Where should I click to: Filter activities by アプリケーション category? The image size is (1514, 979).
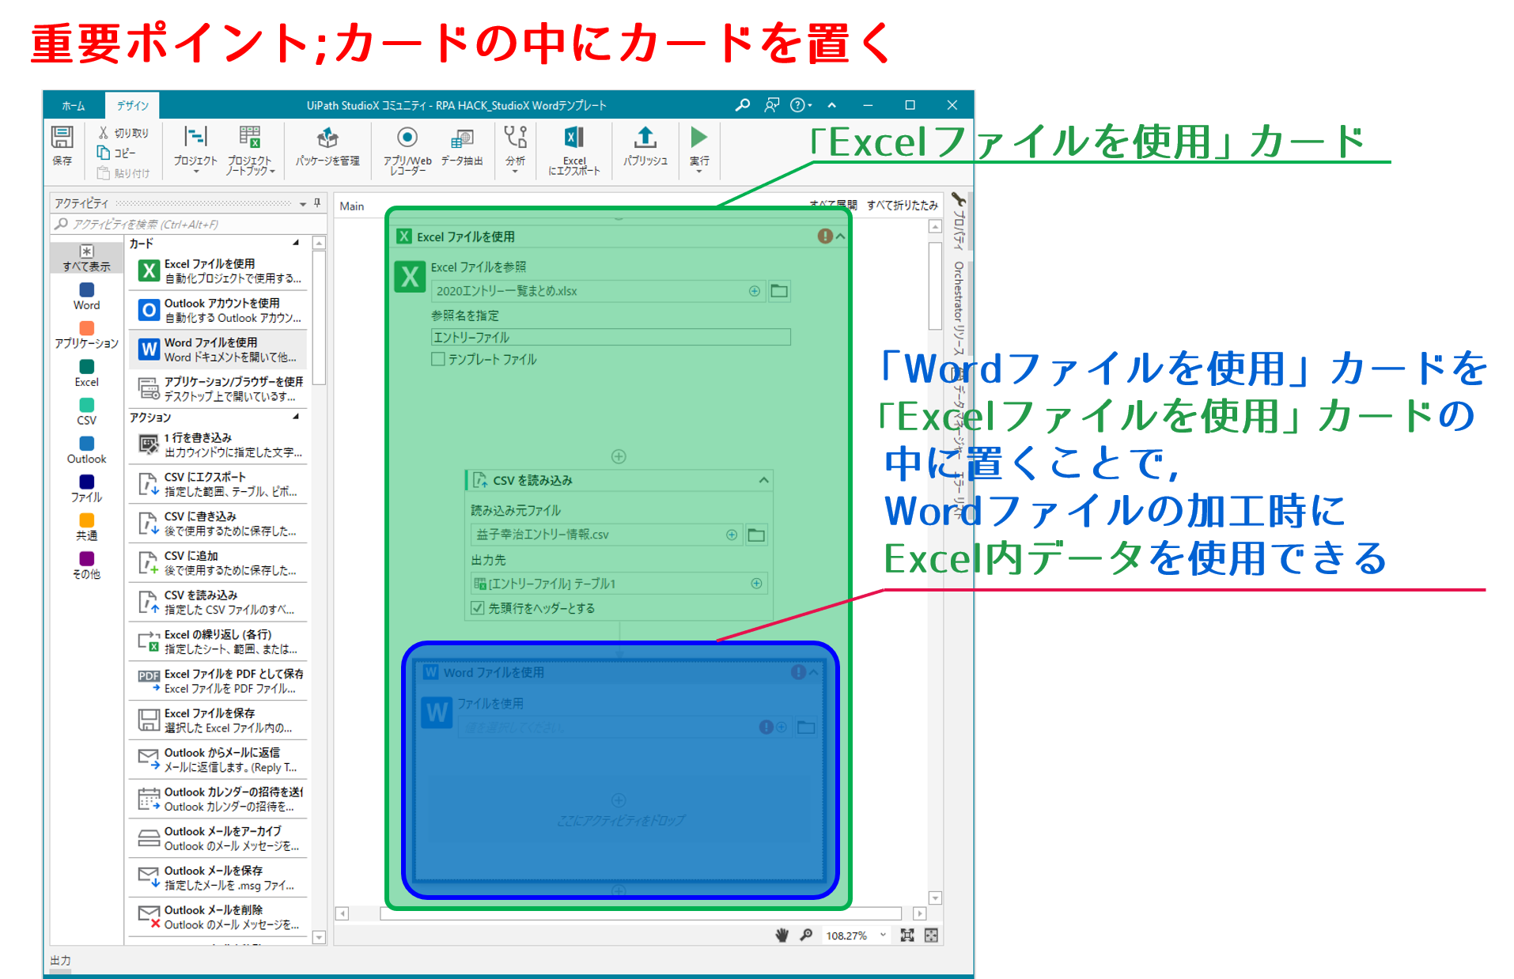click(87, 335)
